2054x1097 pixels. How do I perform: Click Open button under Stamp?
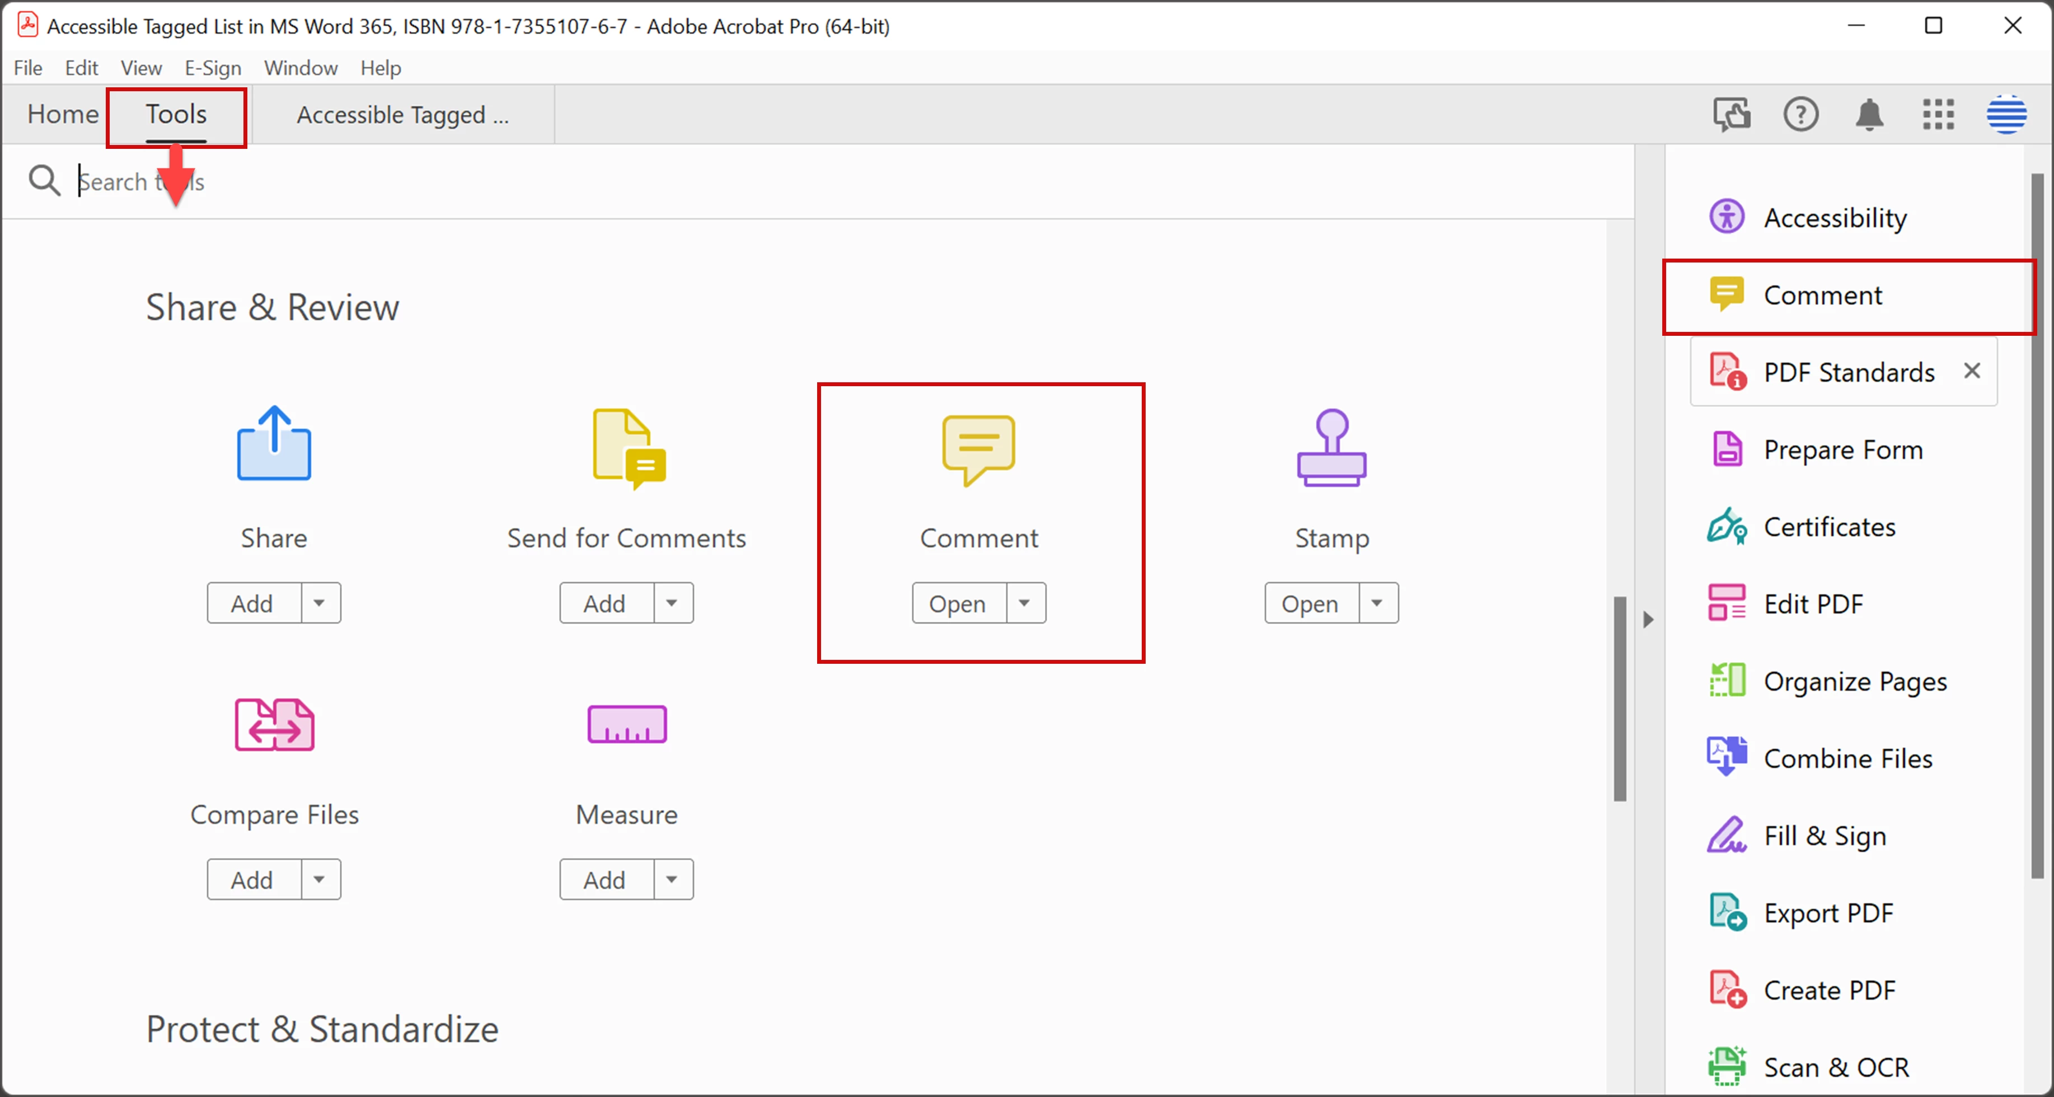(1311, 603)
